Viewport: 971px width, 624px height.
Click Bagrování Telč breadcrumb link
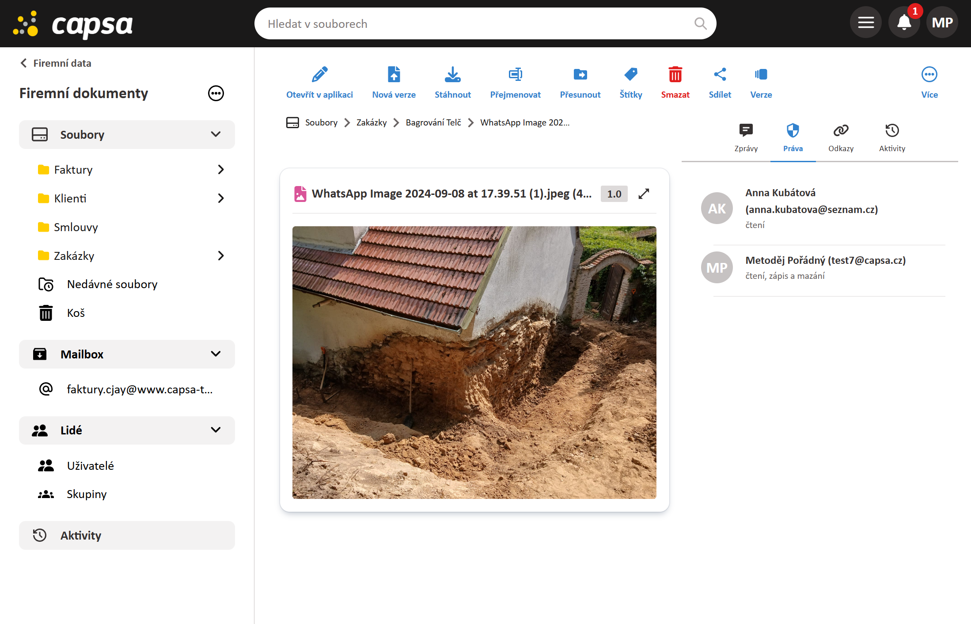(x=433, y=122)
